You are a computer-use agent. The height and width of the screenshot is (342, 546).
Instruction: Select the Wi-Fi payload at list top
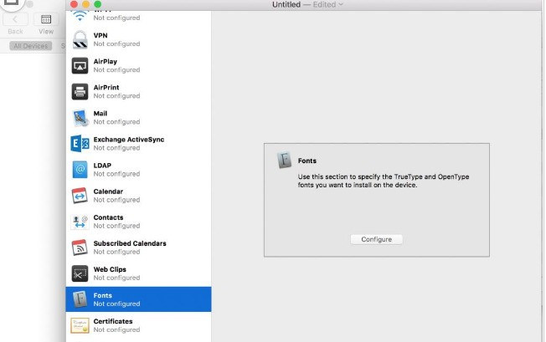pos(138,17)
